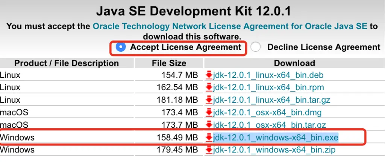Download jdk-12.0.1_linux-x64_bin.tar.gz file
The image size is (385, 163).
[x=271, y=100]
